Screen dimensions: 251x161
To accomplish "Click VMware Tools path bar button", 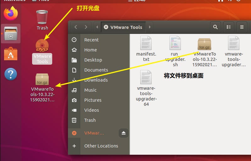I will [123, 27].
